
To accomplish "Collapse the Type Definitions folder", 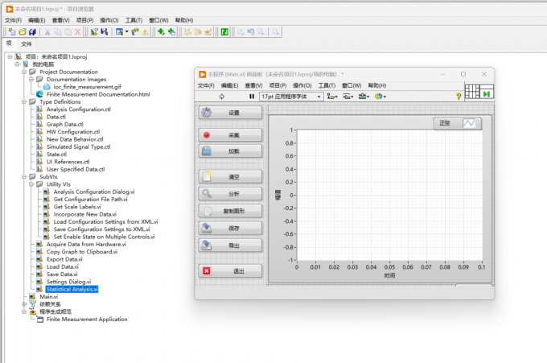I will [24, 102].
